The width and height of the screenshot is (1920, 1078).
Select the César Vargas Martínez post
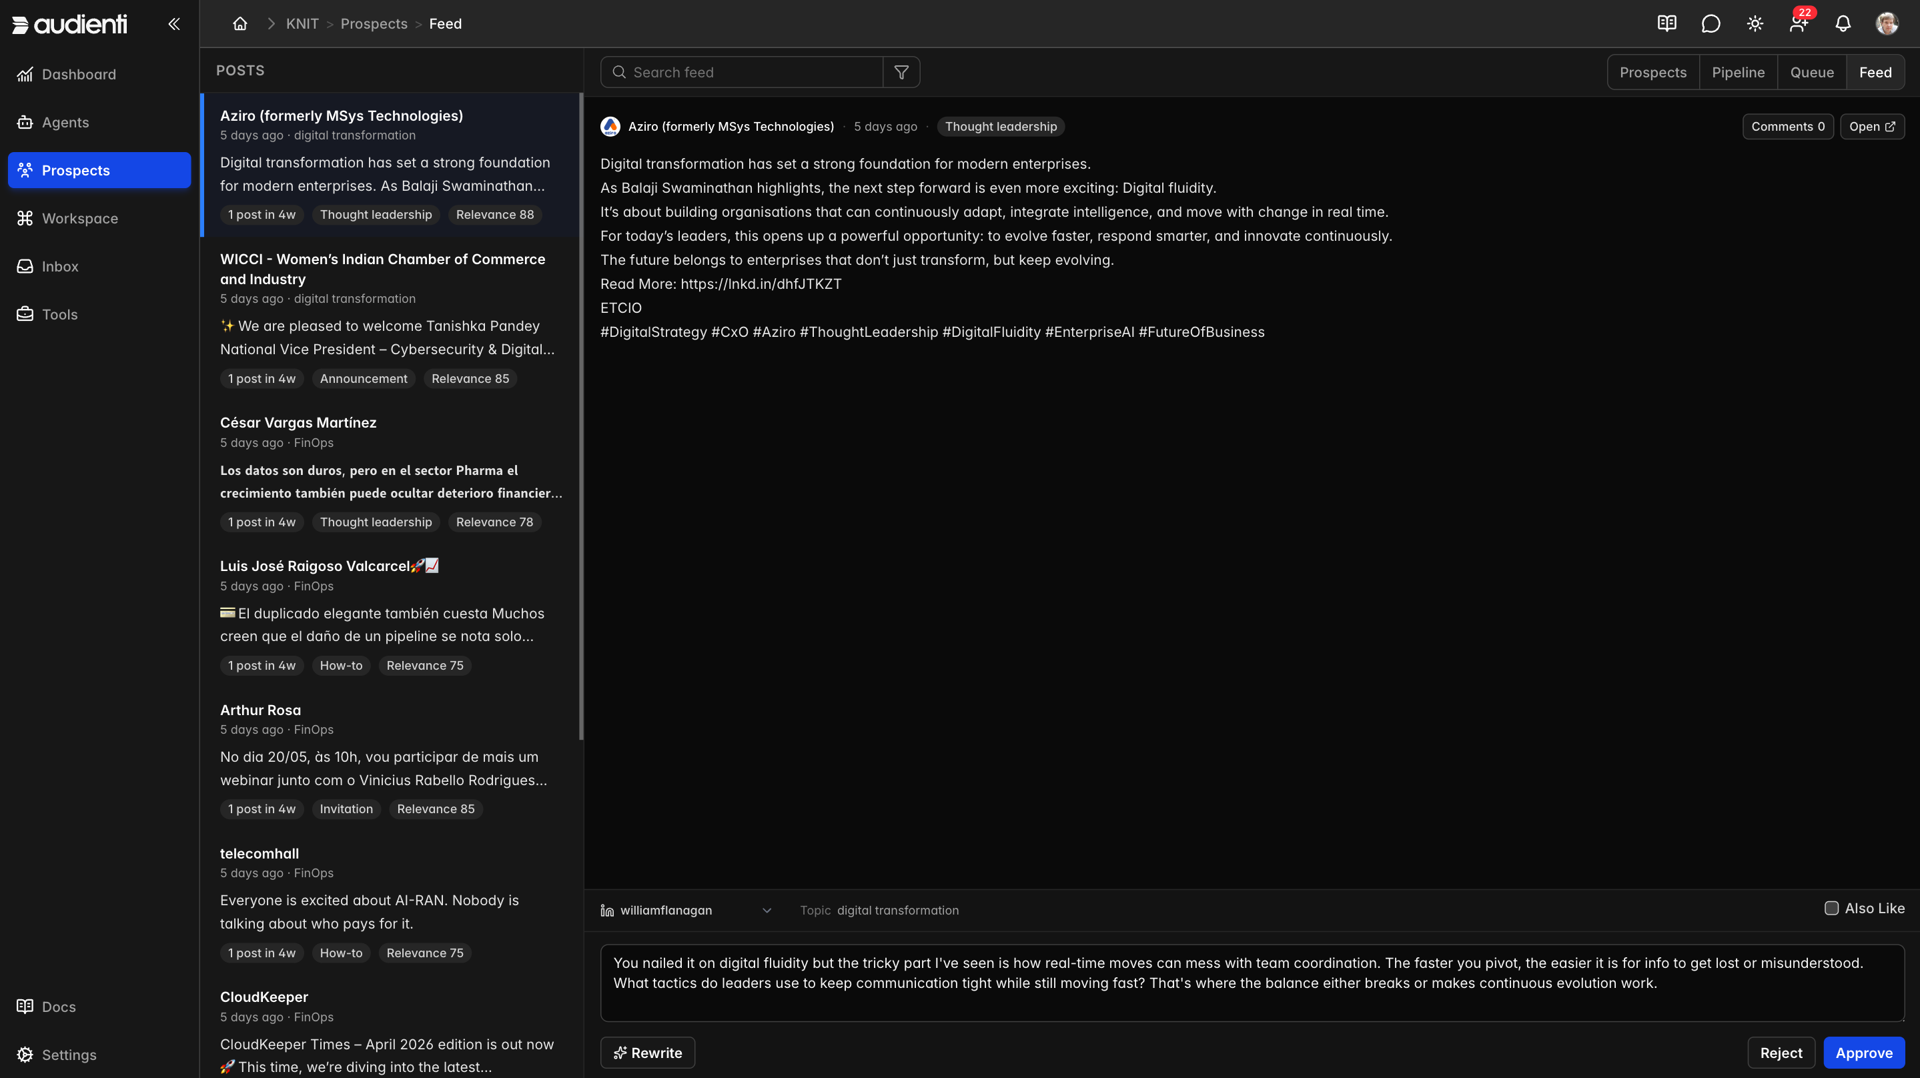click(x=390, y=472)
